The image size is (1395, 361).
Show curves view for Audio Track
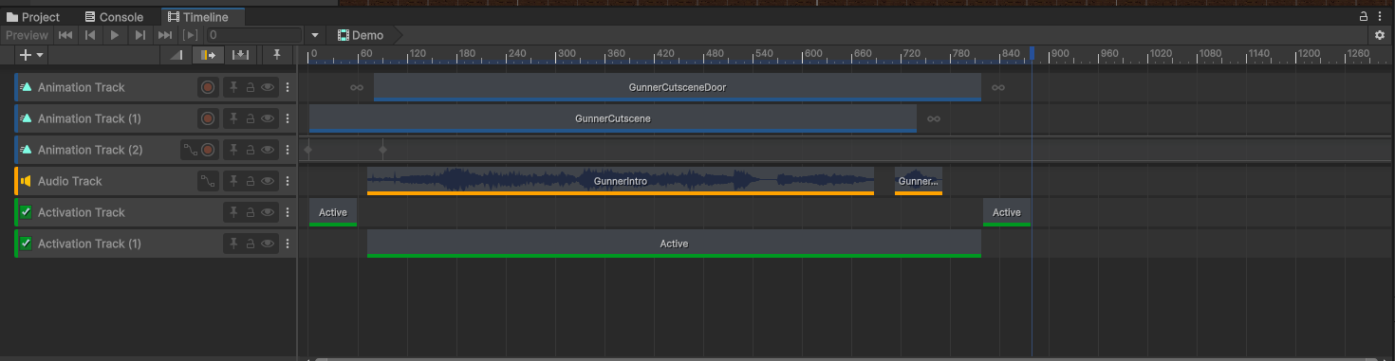click(x=208, y=181)
